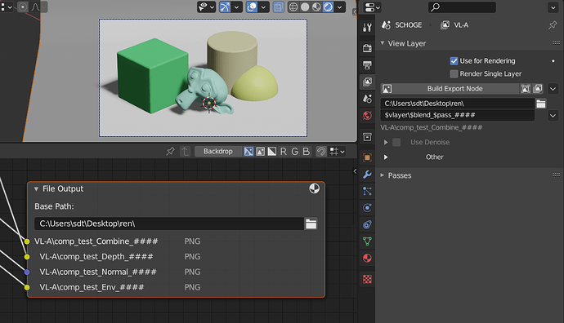564x323 pixels.
Task: Click the properties search field
Action: point(462,7)
